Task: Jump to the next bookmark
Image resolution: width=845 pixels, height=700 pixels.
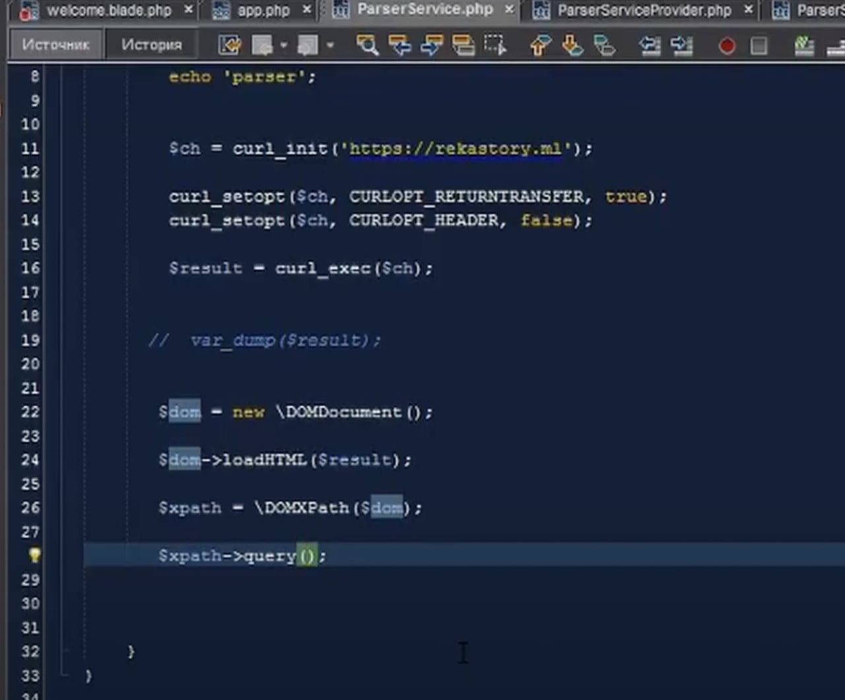Action: click(x=572, y=45)
